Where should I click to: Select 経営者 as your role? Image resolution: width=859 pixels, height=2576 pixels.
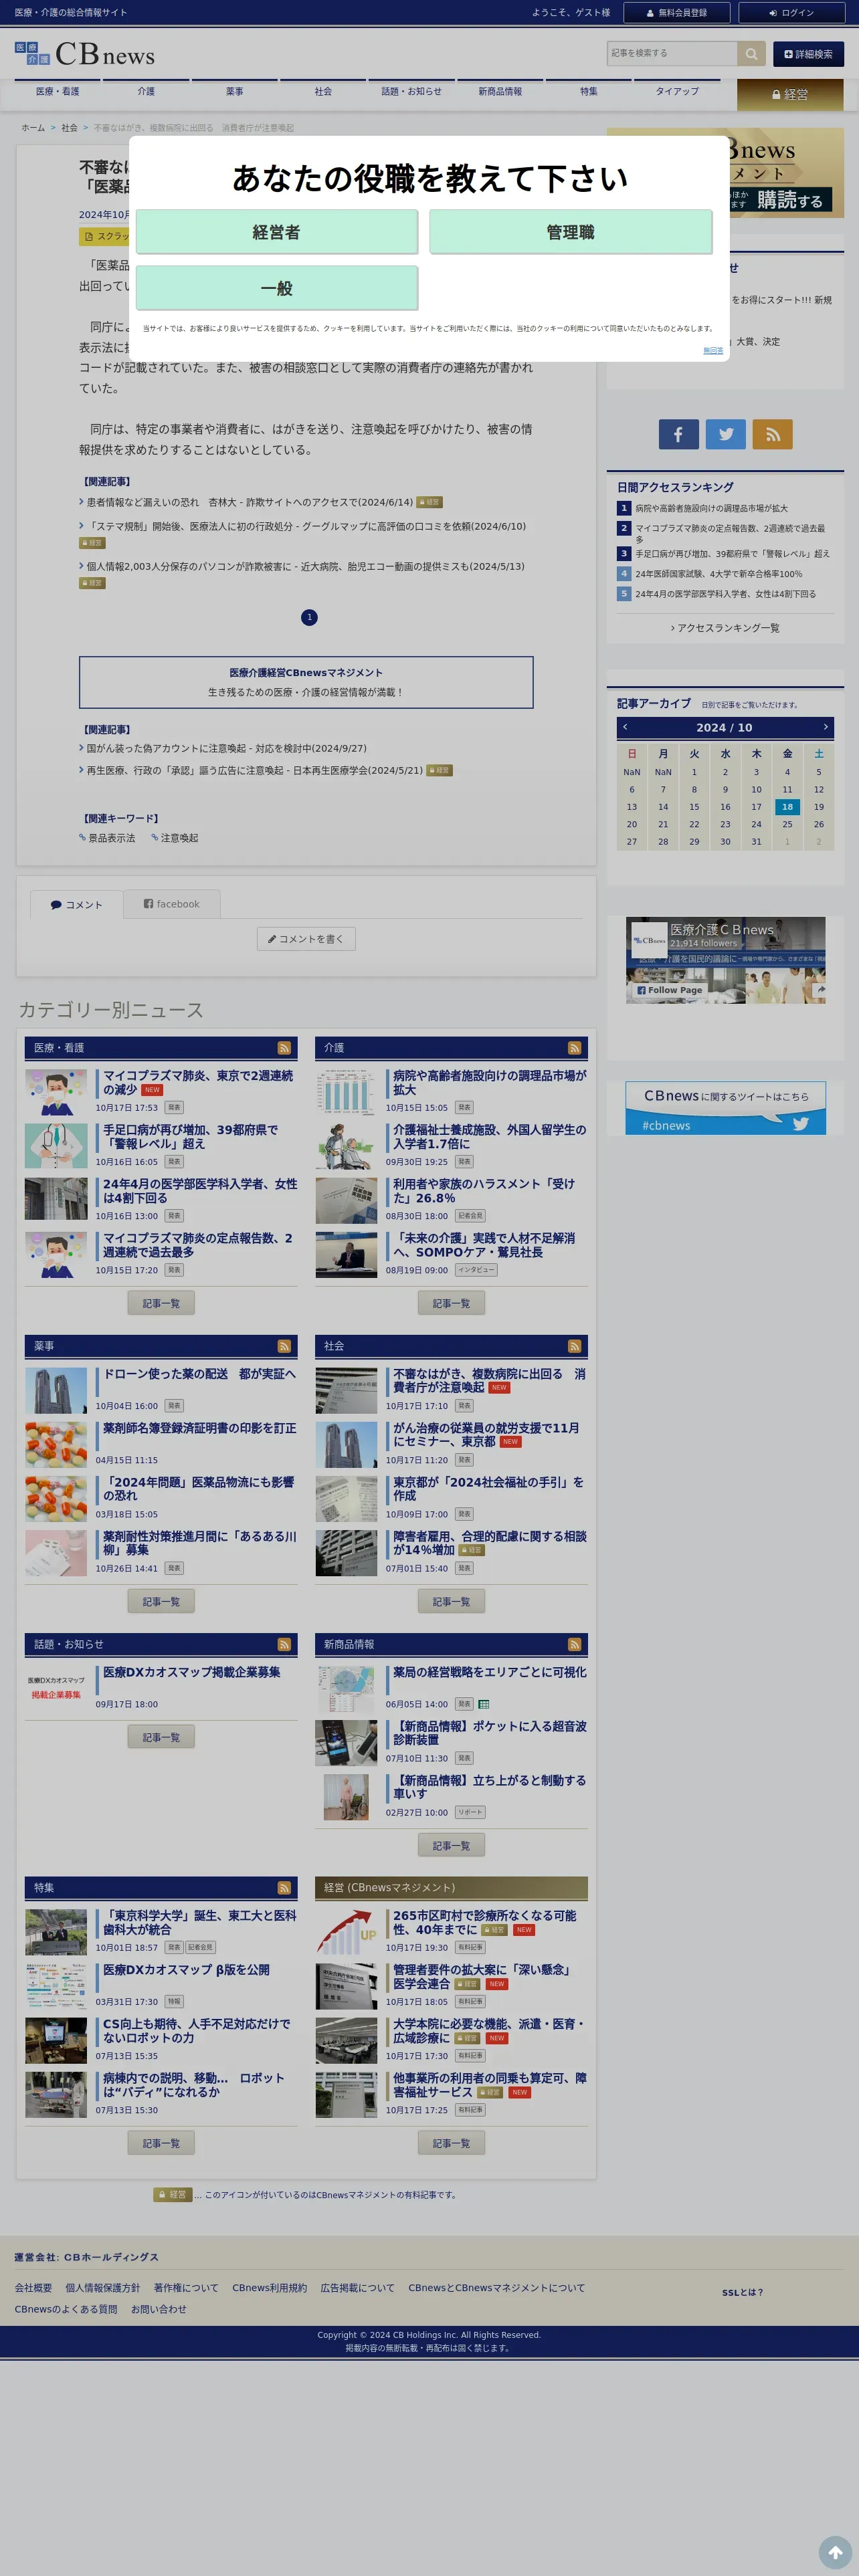(x=276, y=232)
